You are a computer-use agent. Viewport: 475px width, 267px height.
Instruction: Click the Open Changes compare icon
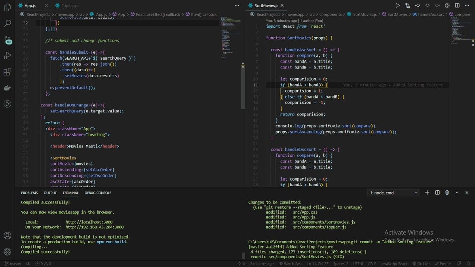click(407, 6)
